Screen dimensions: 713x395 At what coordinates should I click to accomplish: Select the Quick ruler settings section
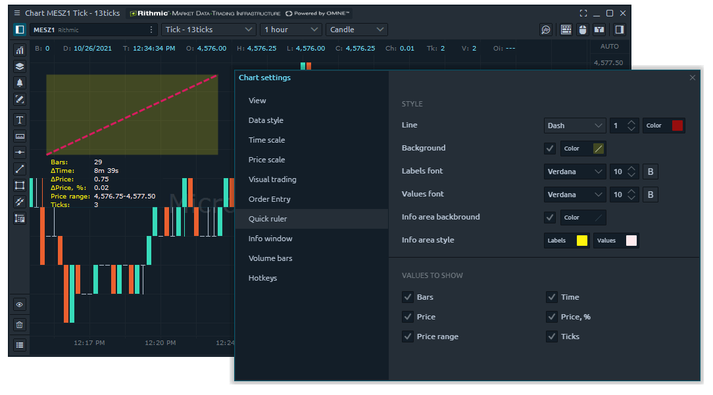click(312, 219)
